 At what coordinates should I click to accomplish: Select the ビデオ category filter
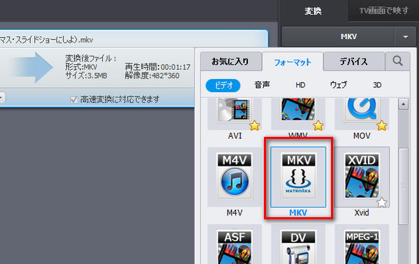pyautogui.click(x=223, y=85)
